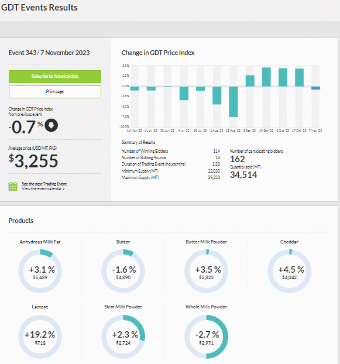Open the Lactose product donut chart
The height and width of the screenshot is (364, 340).
point(40,336)
